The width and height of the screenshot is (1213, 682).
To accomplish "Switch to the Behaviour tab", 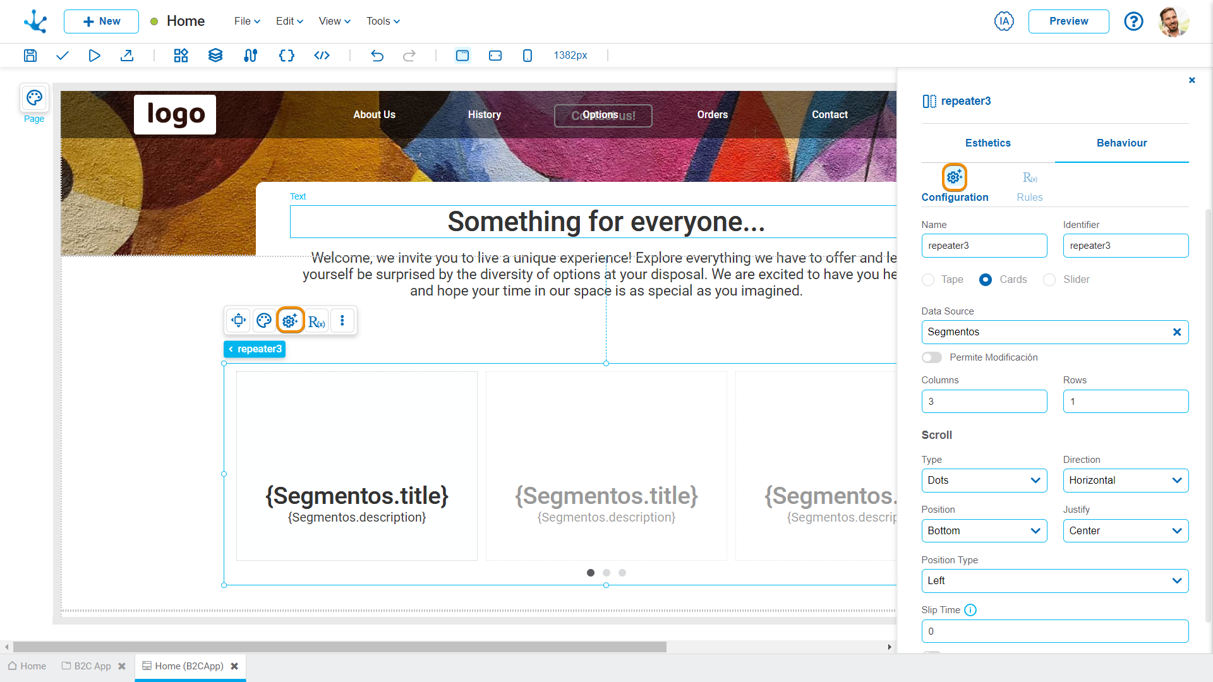I will [x=1121, y=143].
